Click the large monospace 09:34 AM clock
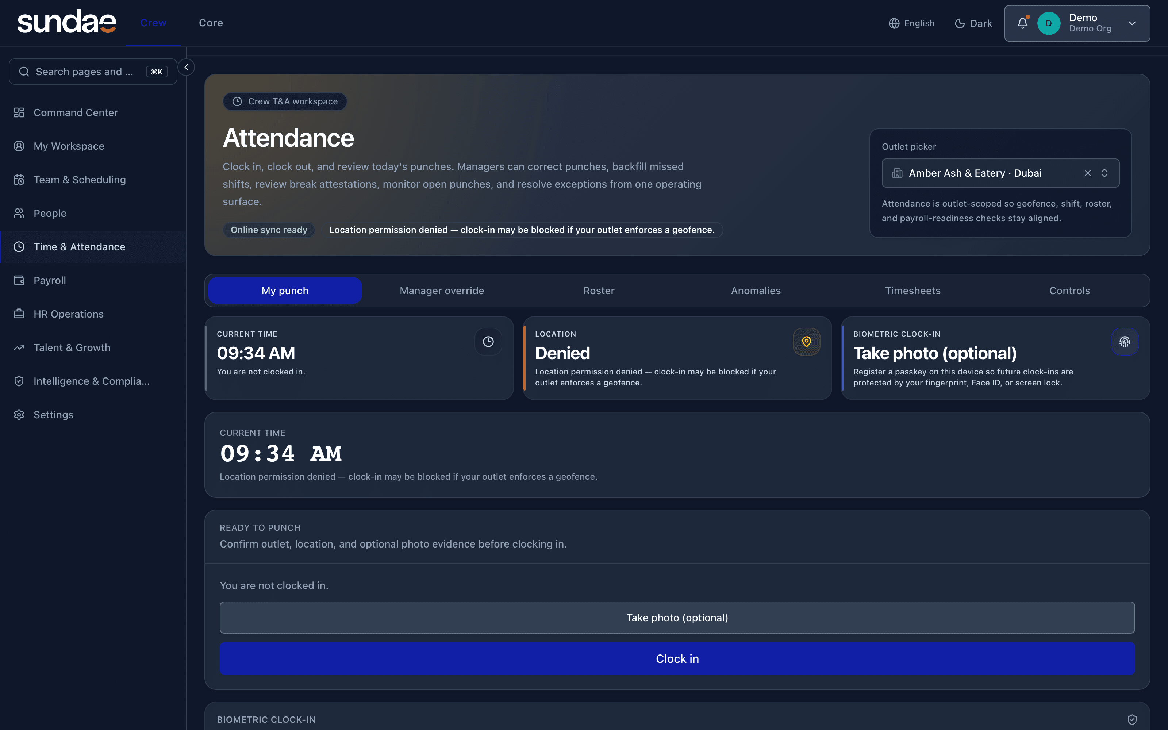 pyautogui.click(x=281, y=453)
